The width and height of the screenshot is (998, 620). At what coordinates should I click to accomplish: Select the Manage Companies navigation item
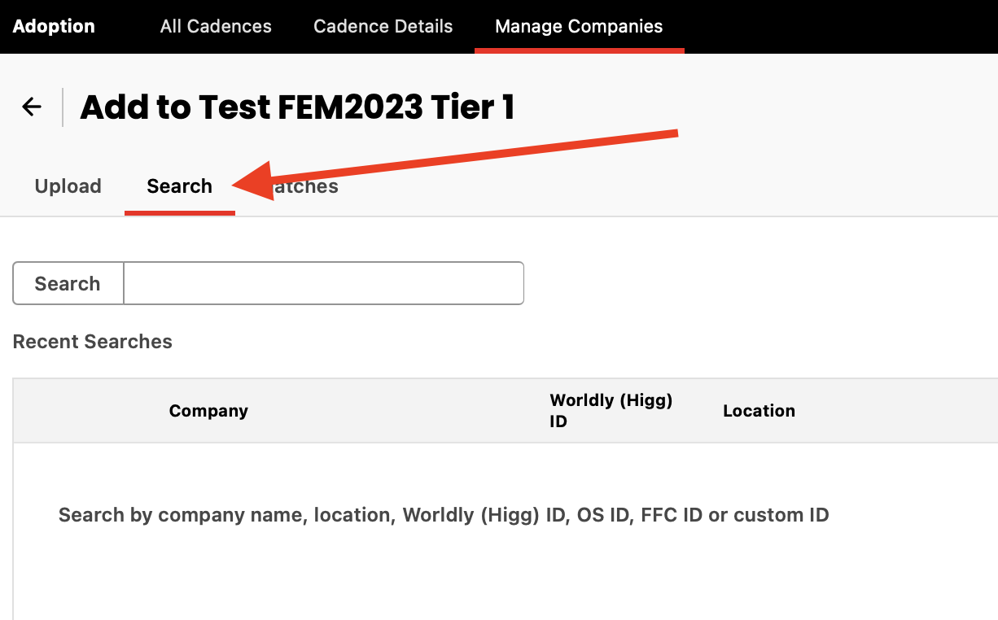point(579,26)
